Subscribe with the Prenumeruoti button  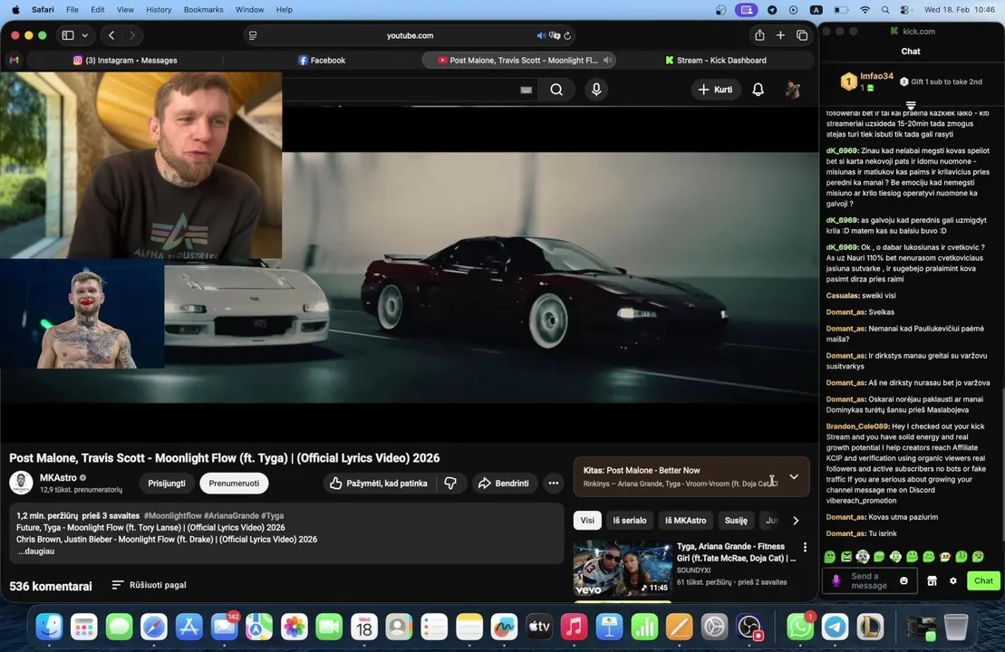pos(234,483)
